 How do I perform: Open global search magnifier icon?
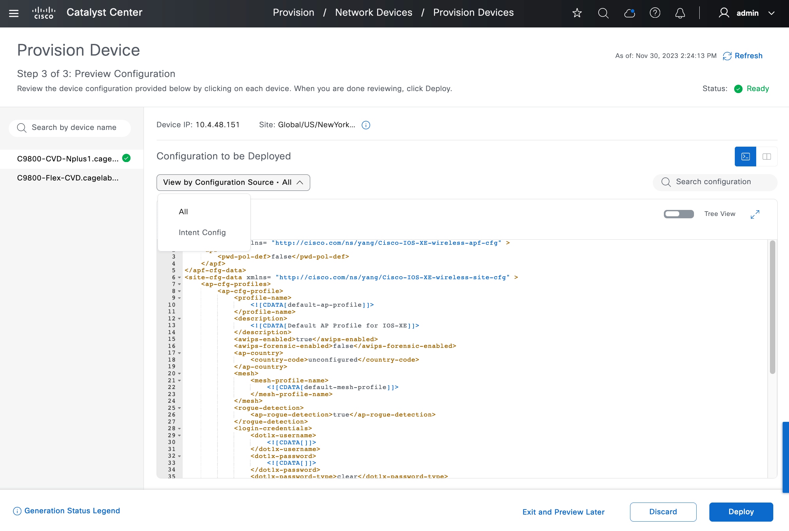[603, 13]
